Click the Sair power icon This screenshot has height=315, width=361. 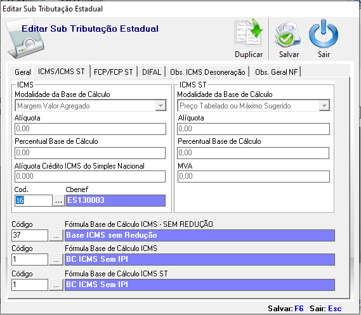pyautogui.click(x=324, y=34)
